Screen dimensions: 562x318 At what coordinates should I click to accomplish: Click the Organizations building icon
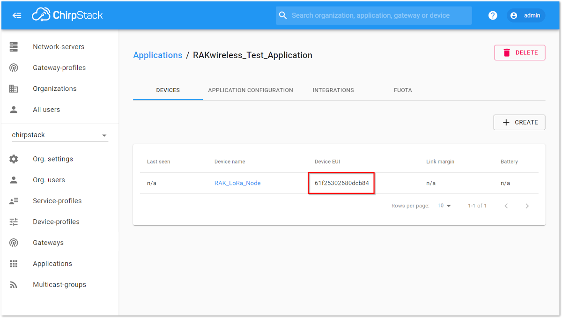tap(14, 89)
